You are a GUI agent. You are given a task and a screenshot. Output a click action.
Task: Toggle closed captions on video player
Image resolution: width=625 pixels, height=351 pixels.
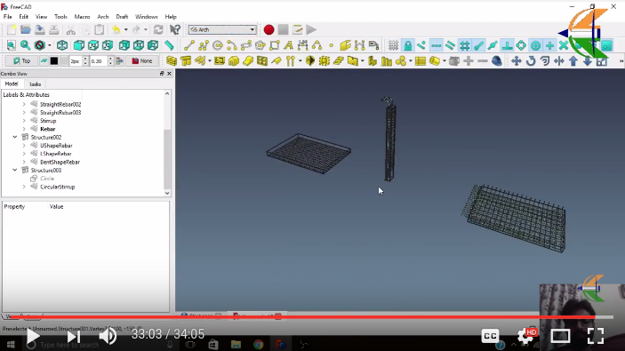click(x=490, y=336)
